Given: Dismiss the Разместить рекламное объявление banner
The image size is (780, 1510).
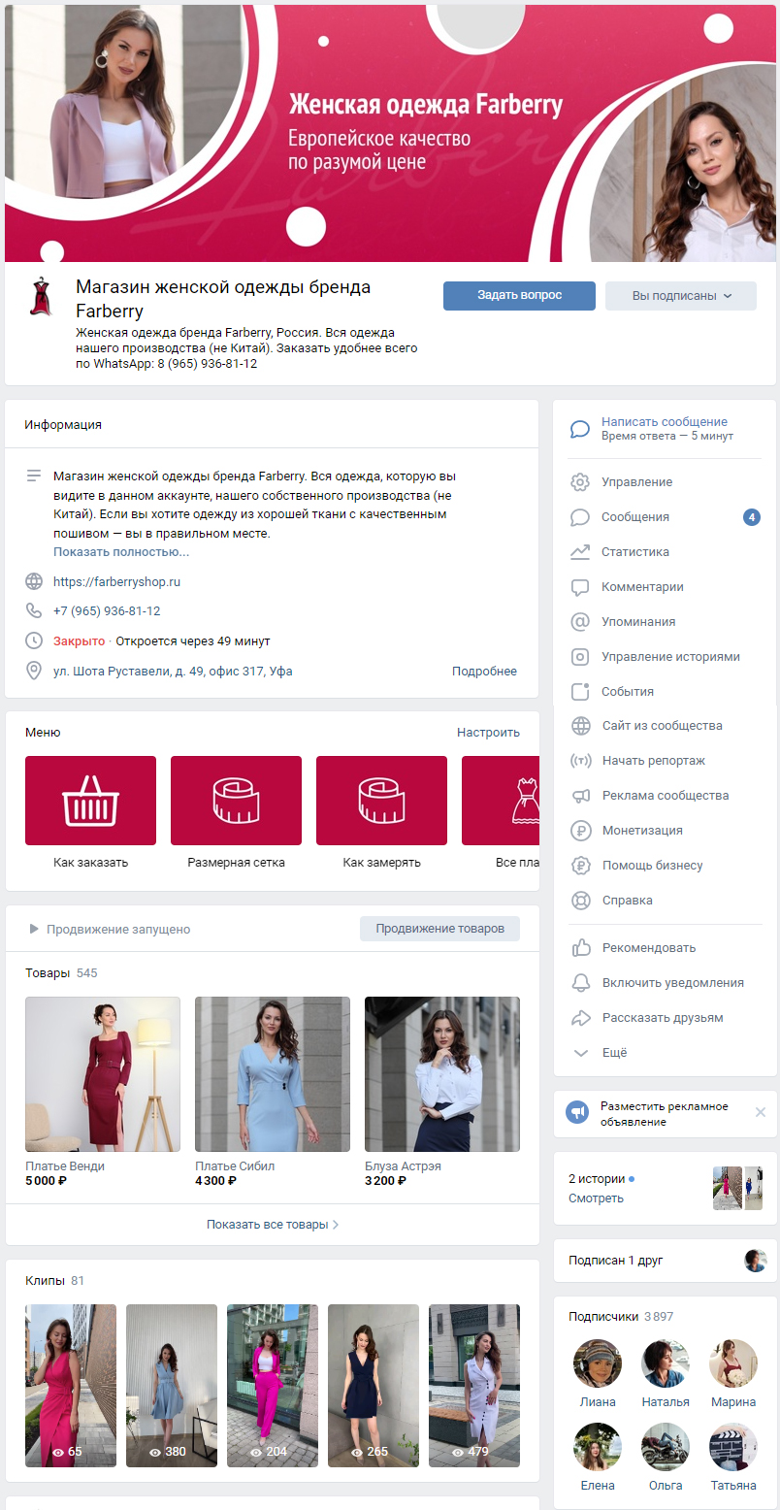Looking at the screenshot, I should pos(761,1112).
